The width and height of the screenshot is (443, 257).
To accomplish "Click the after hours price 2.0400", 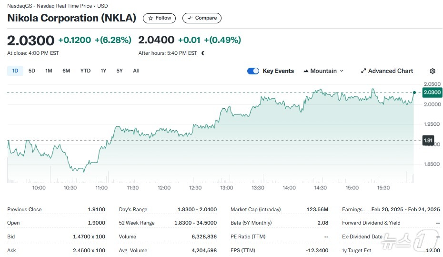I will (156, 40).
